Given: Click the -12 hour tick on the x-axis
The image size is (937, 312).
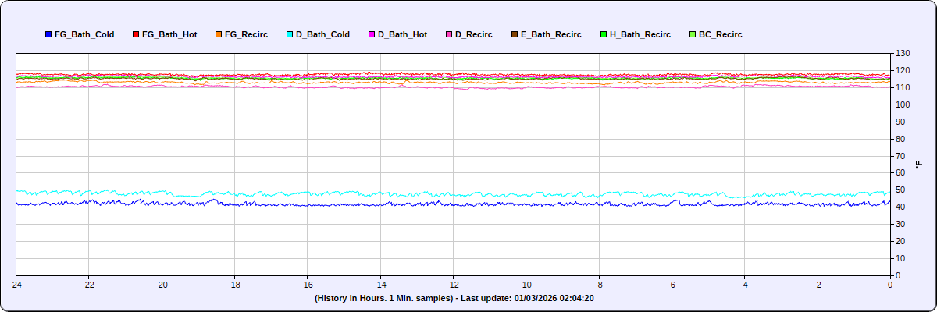Looking at the screenshot, I should point(453,285).
